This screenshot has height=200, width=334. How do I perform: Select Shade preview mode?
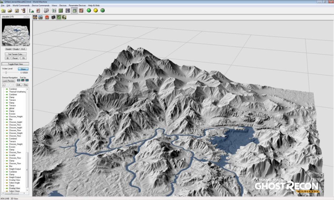tap(16, 49)
